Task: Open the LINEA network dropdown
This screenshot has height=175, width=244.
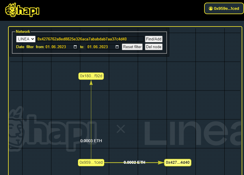Action: [x=26, y=39]
